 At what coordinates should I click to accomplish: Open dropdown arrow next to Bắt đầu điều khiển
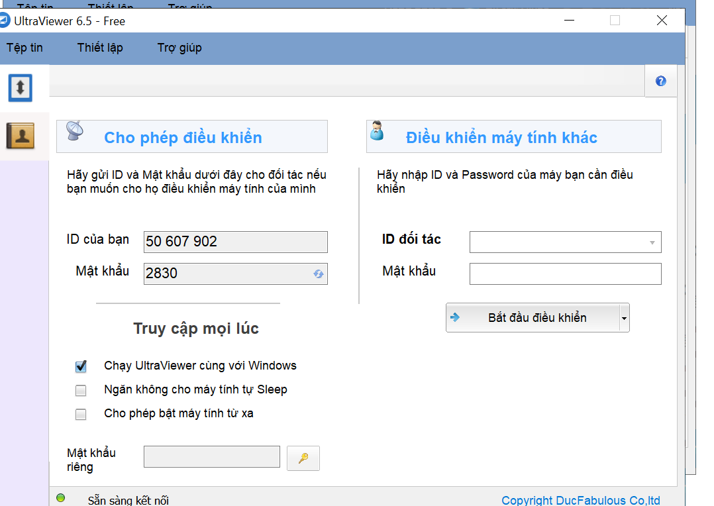pyautogui.click(x=623, y=319)
